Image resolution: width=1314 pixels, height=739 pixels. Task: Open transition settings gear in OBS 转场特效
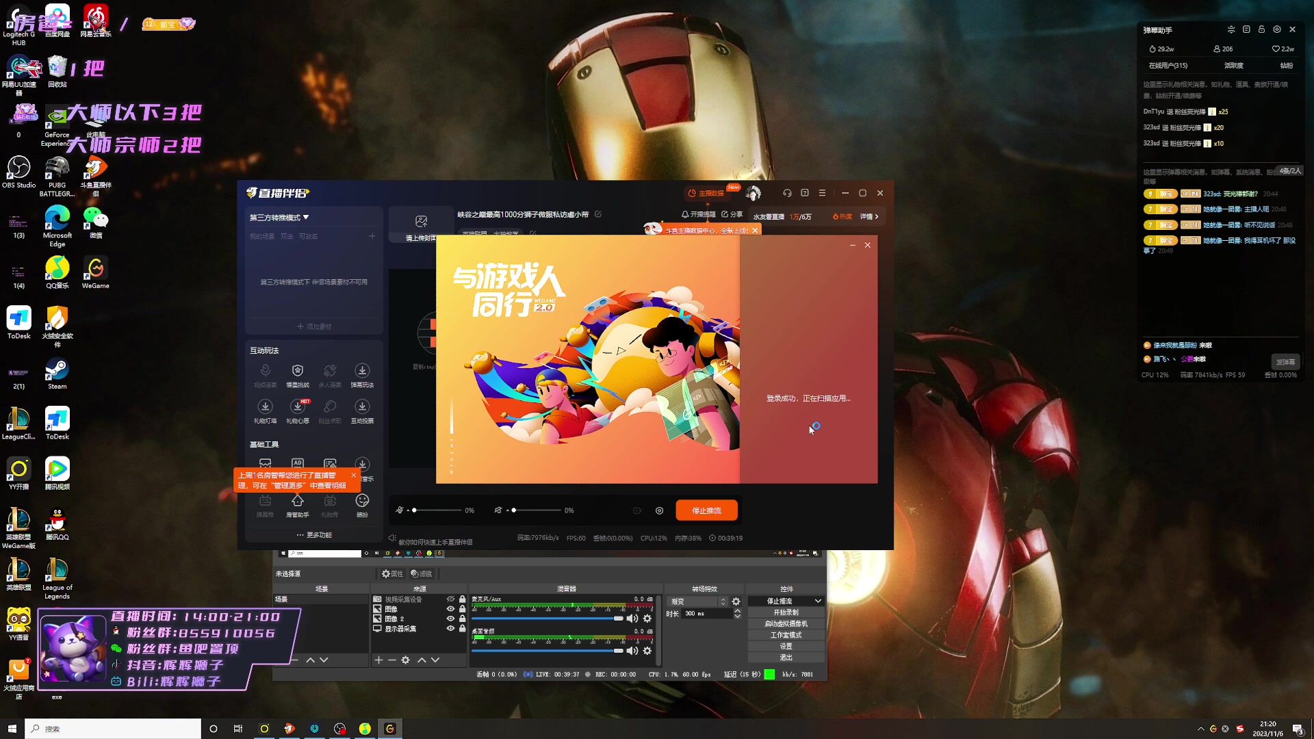tap(736, 601)
